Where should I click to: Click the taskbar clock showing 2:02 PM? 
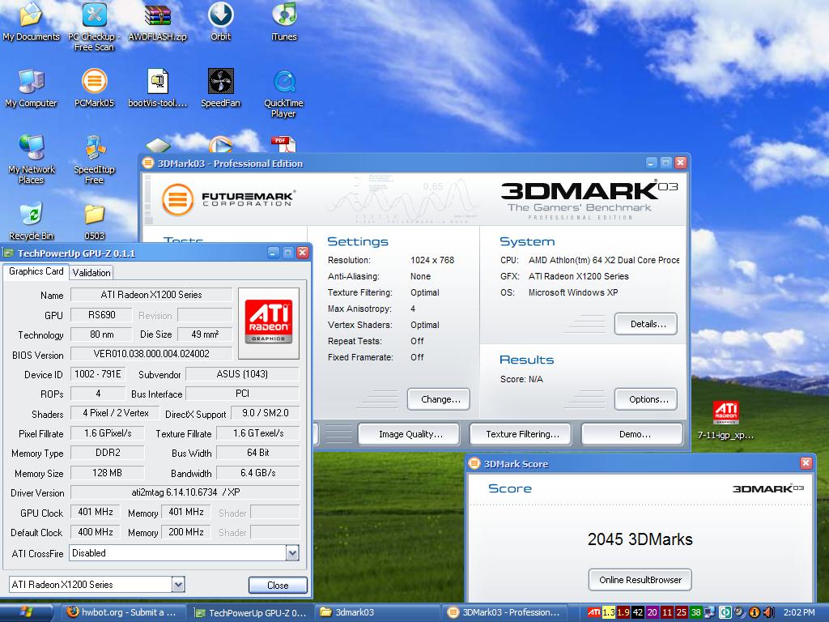[x=799, y=612]
